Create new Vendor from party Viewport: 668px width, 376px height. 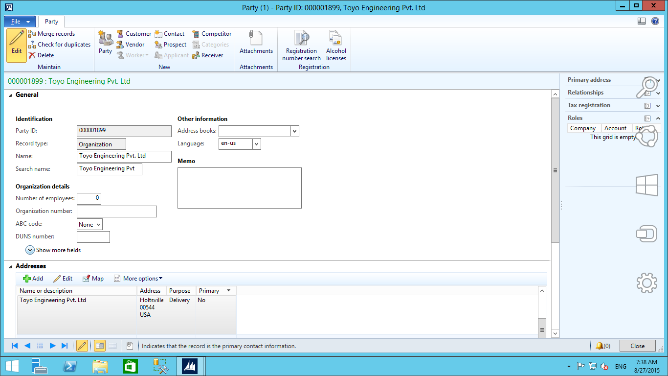point(130,45)
